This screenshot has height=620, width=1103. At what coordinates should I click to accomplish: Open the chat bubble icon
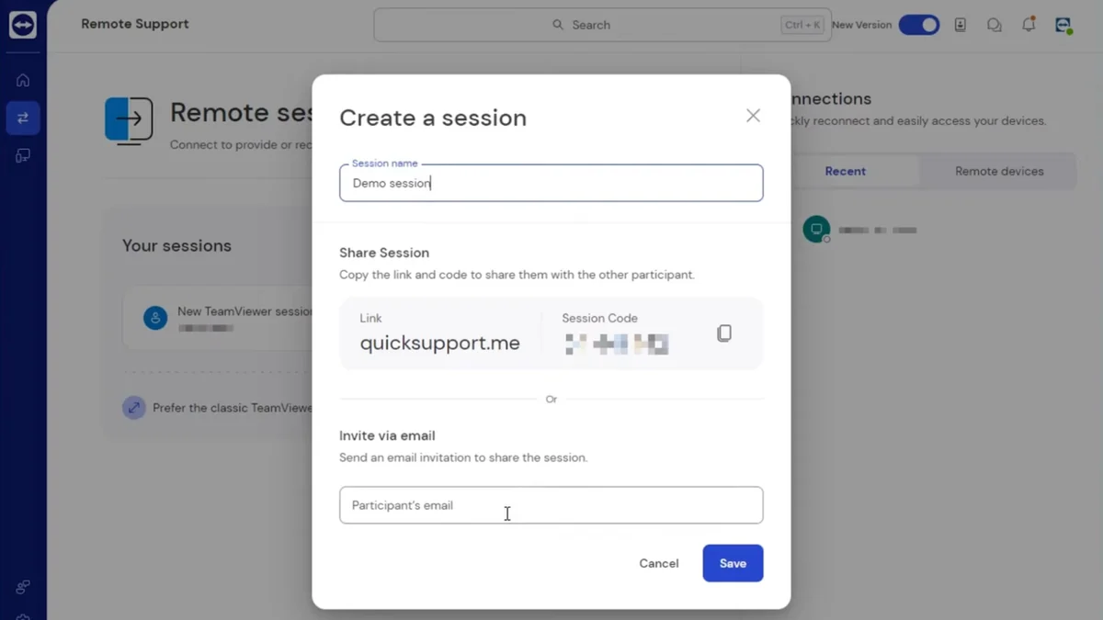click(995, 25)
